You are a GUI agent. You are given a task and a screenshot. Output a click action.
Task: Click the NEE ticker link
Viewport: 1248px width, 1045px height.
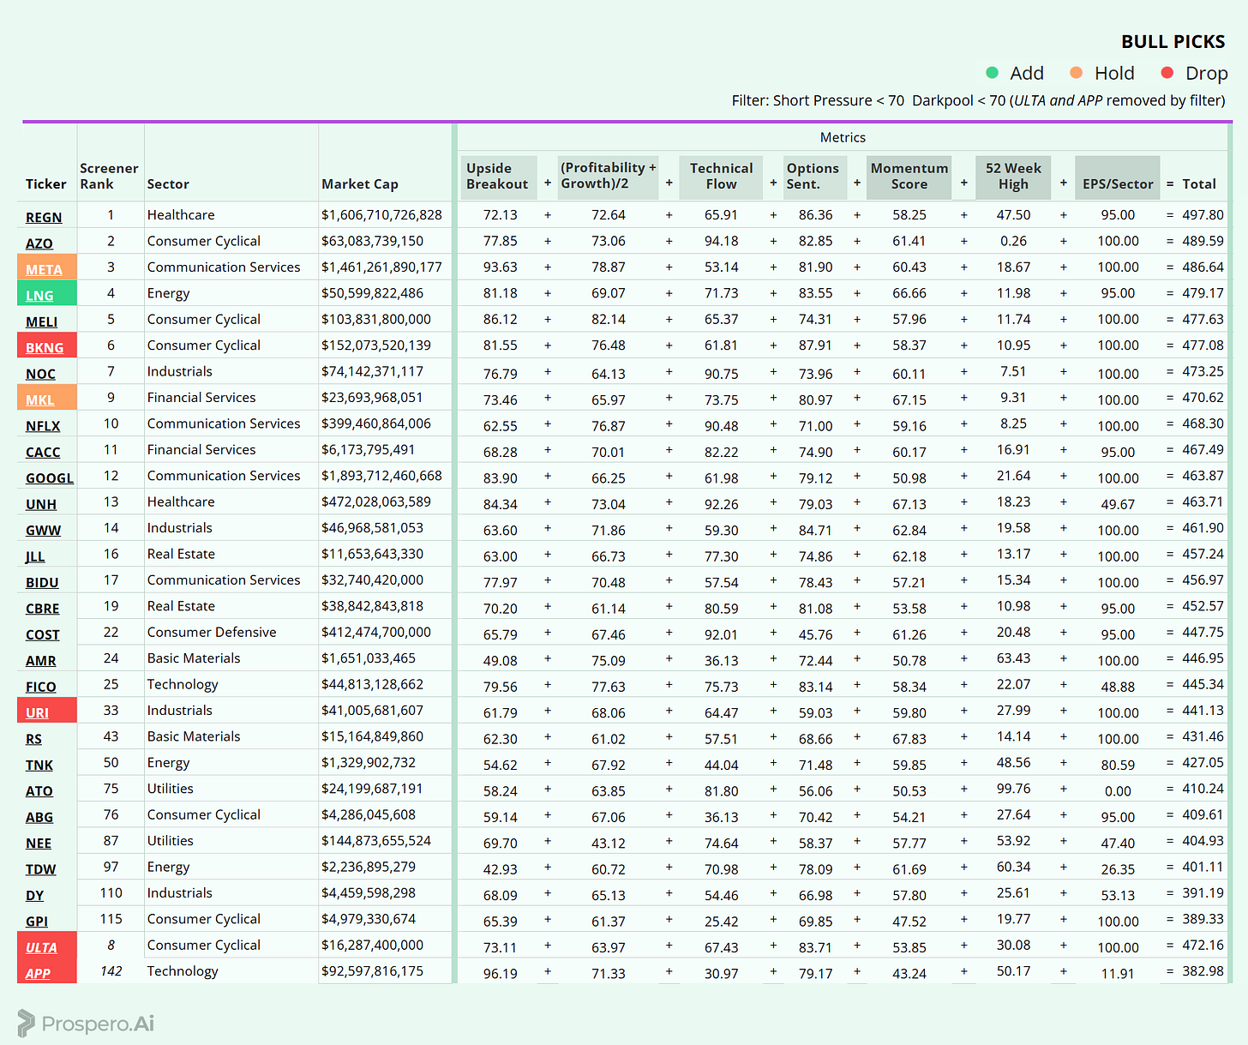click(39, 843)
